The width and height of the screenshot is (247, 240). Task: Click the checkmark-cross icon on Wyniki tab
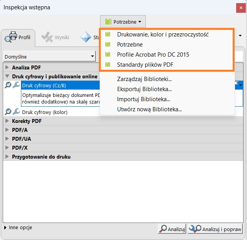[x=47, y=37]
